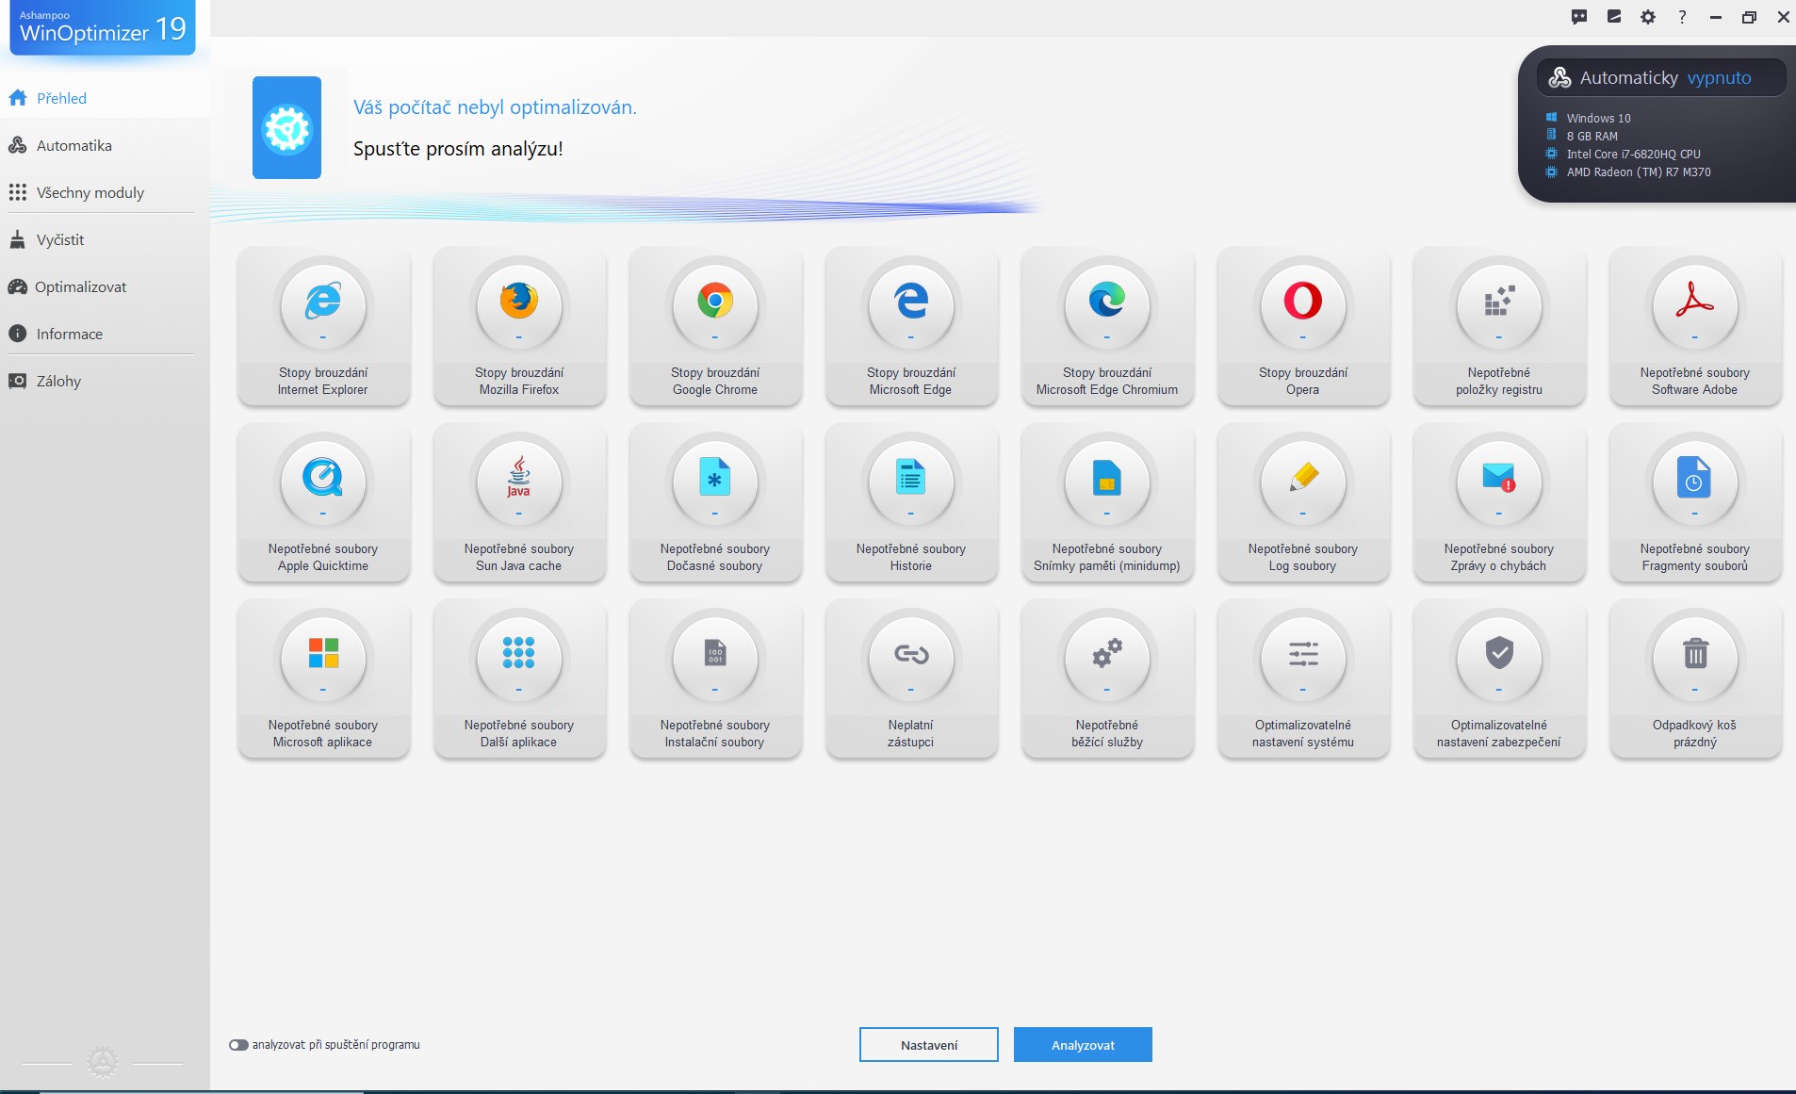Open the Opera browsing traces tile
Screen dimensions: 1796x1094
(1303, 326)
